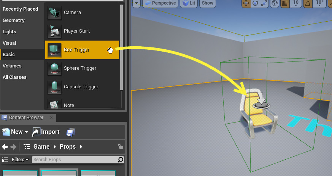Click Save All floppy disk icon
The width and height of the screenshot is (332, 176).
[x=71, y=132]
